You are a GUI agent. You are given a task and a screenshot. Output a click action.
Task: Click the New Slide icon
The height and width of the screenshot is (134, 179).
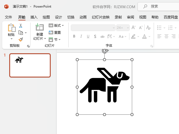coord(40,27)
